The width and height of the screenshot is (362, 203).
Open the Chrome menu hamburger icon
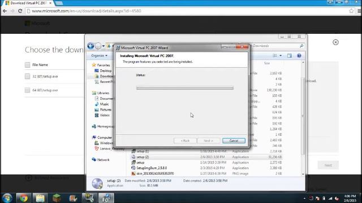point(359,11)
